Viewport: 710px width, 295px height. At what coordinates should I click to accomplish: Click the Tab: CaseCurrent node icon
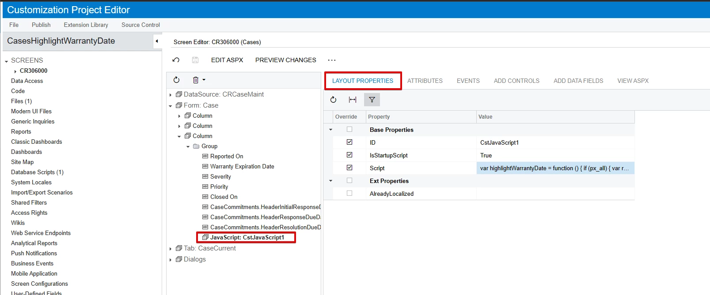click(x=178, y=248)
